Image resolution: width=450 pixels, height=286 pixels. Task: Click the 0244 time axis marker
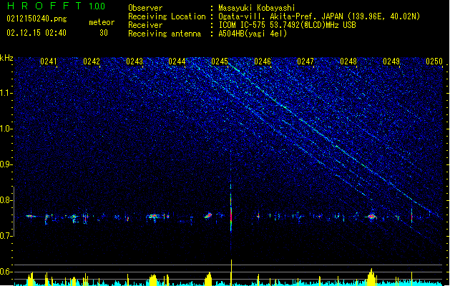coord(177,61)
